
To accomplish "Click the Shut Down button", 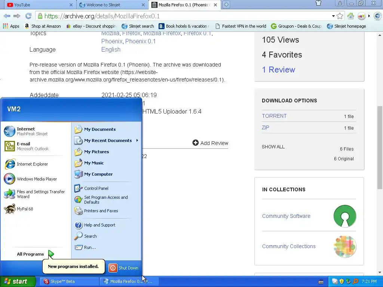I will point(123,268).
